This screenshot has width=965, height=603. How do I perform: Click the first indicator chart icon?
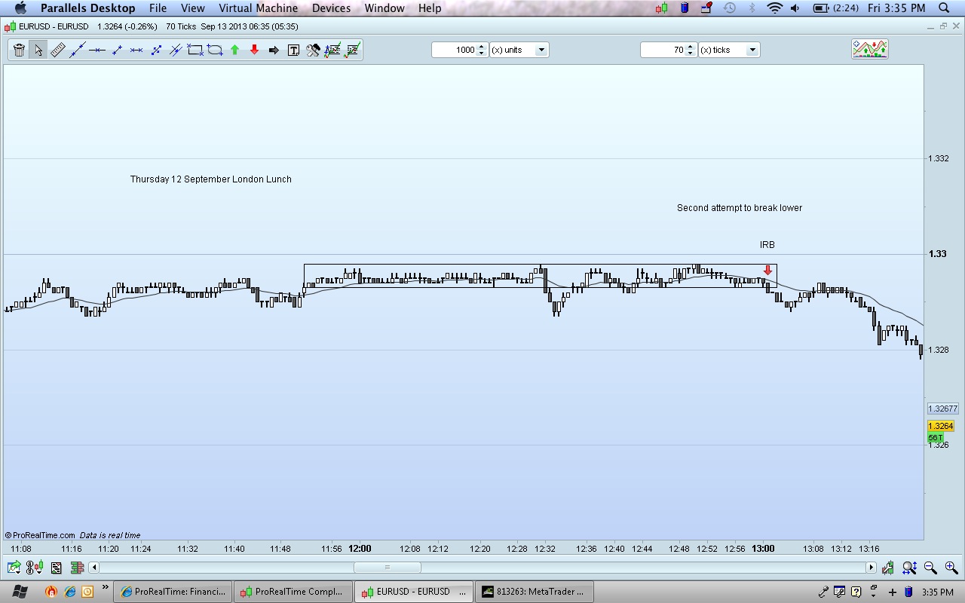tap(332, 50)
